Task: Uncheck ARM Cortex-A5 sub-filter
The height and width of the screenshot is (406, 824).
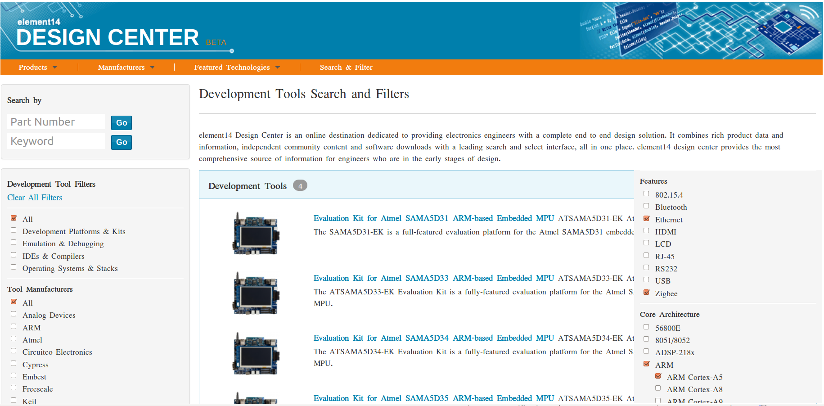Action: pyautogui.click(x=658, y=376)
